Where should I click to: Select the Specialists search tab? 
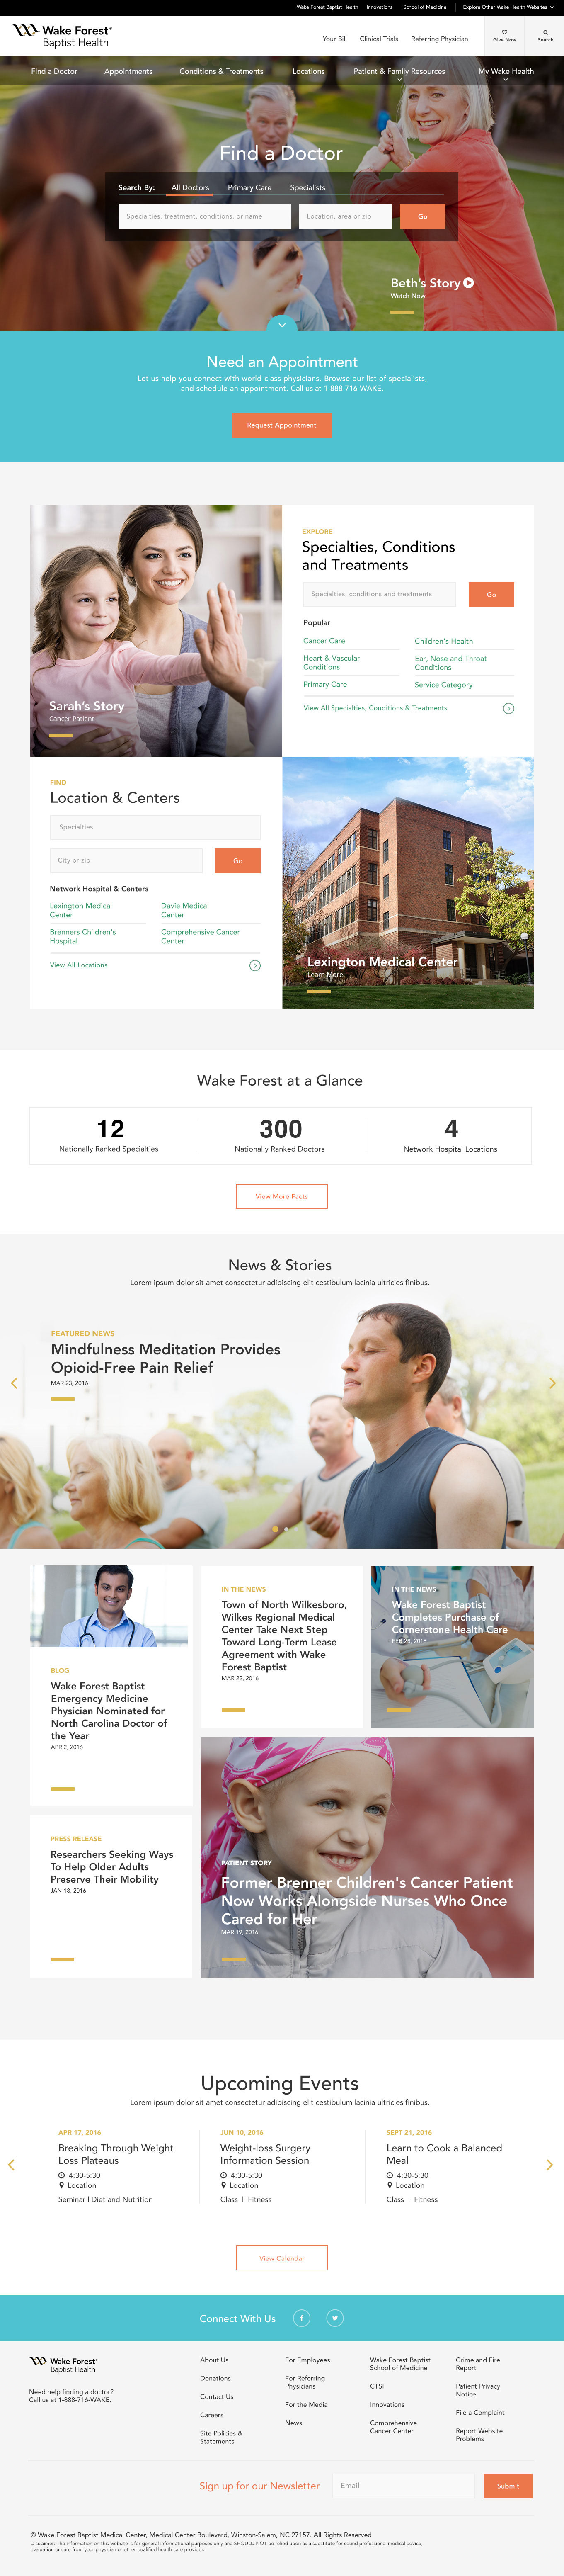tap(308, 187)
